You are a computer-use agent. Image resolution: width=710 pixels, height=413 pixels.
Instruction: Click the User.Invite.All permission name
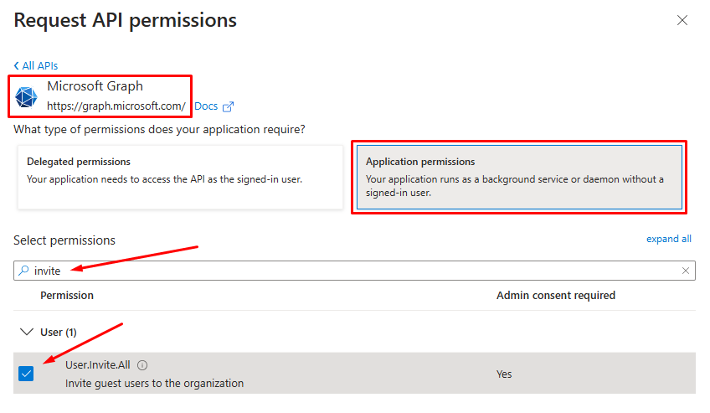point(98,365)
